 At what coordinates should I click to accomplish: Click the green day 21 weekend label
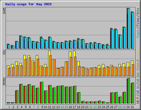point(91,107)
